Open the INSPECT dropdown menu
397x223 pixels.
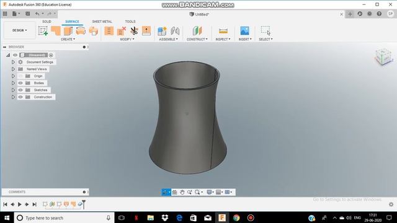click(x=223, y=39)
